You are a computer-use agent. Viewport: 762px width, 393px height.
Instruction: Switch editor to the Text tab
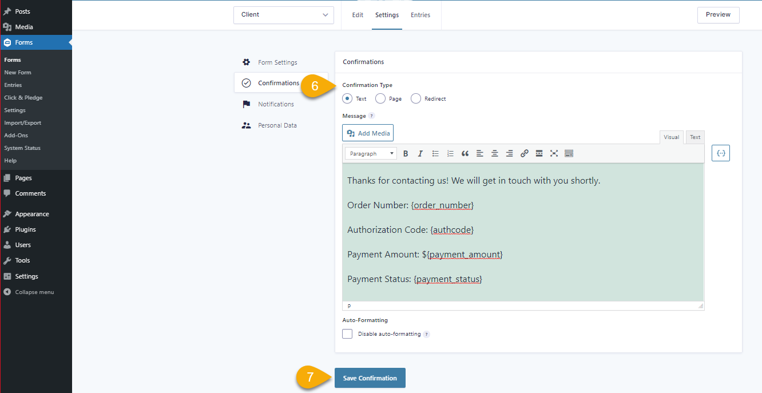tap(695, 137)
